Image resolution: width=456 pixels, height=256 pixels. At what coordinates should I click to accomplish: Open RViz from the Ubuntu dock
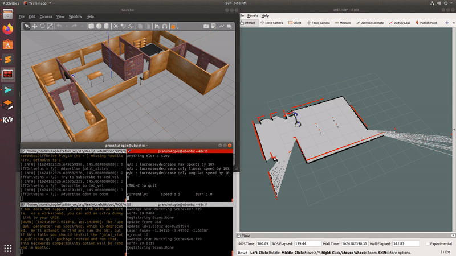click(8, 120)
